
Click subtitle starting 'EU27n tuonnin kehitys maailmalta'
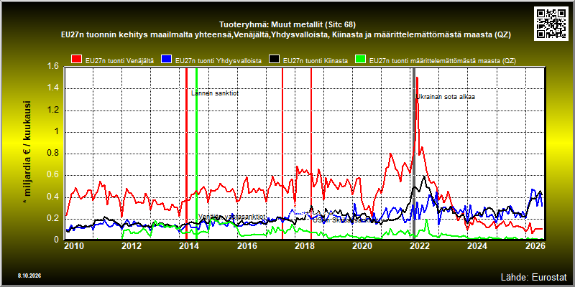(x=285, y=35)
